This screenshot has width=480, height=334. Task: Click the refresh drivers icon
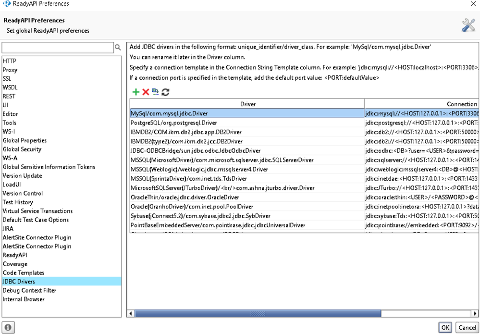click(165, 92)
